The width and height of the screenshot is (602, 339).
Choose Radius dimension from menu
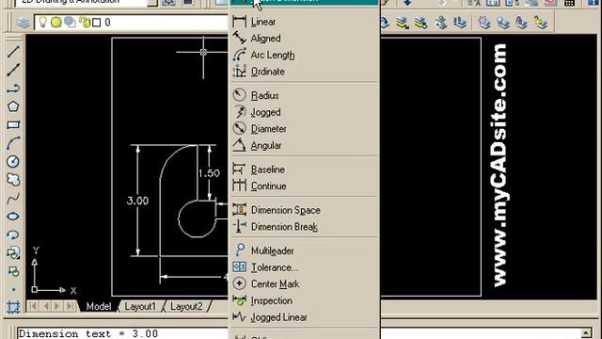[305, 95]
